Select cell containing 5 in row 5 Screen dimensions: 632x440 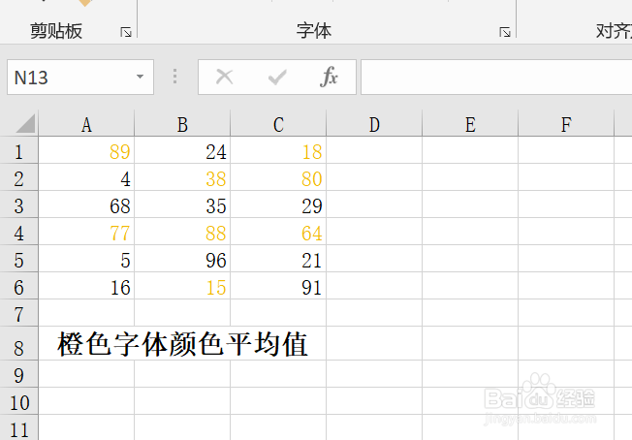86,259
